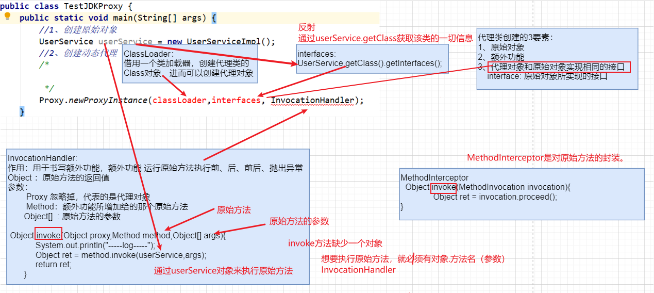Click the line starting '作用：用于书写额外功能'
The height and width of the screenshot is (293, 654).
155,168
